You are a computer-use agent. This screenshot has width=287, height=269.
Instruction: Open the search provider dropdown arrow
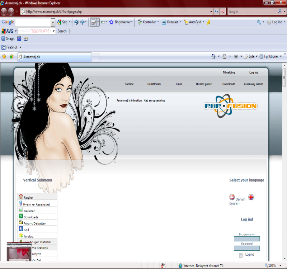pyautogui.click(x=284, y=11)
